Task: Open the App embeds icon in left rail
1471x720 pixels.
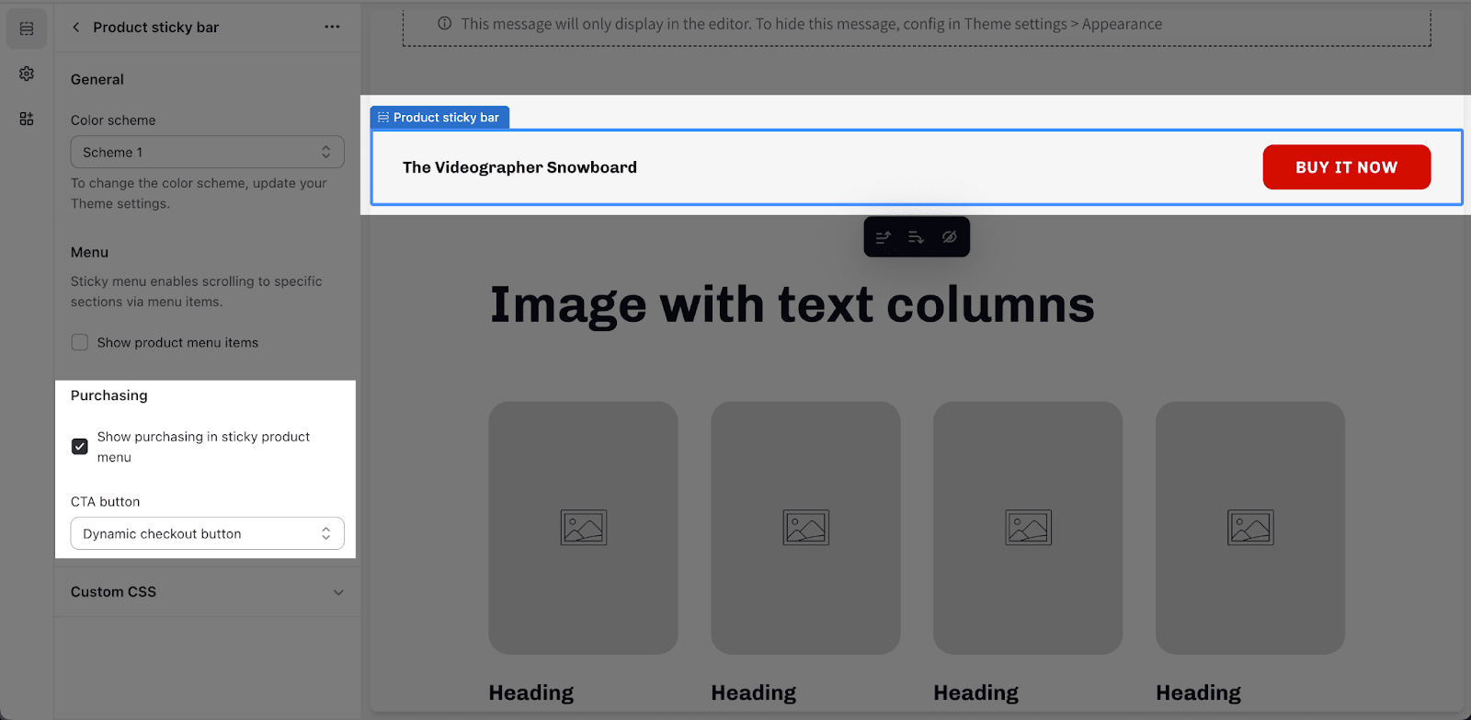Action: 27,119
